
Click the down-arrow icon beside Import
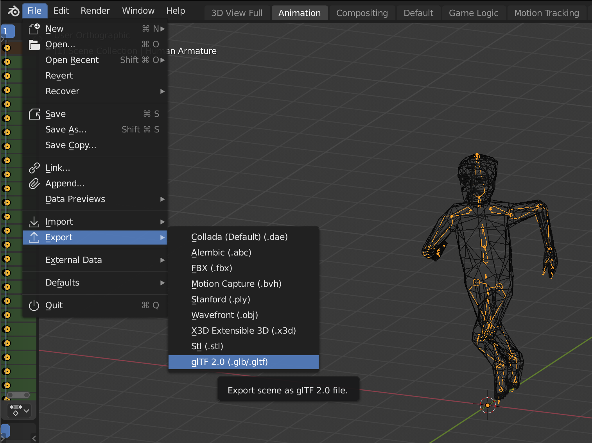(34, 221)
